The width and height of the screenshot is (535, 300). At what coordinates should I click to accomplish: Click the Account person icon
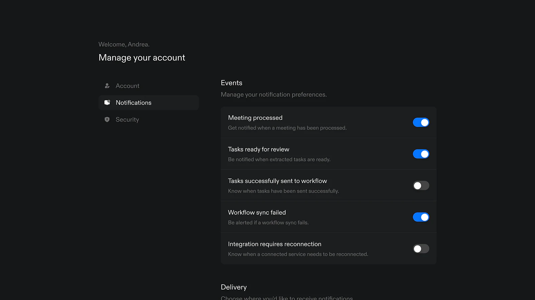tap(107, 86)
